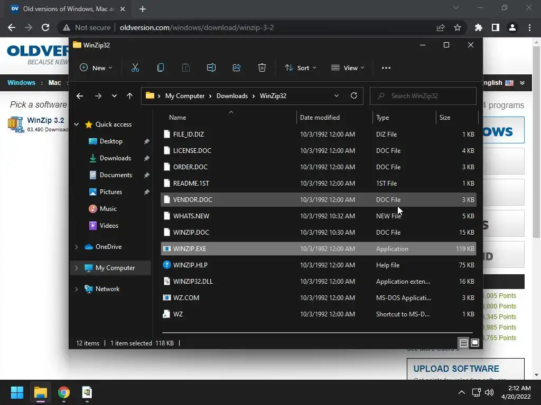
Task: Go back in File Explorer navigation
Action: tap(80, 96)
